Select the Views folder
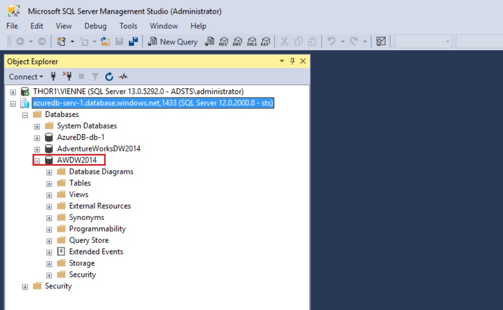The width and height of the screenshot is (503, 310). pos(79,195)
